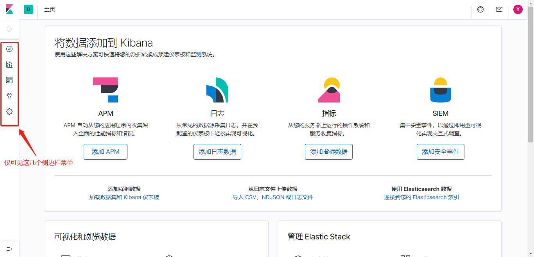This screenshot has width=534, height=257.
Task: Show recently viewed clock icon
Action: pos(9,29)
